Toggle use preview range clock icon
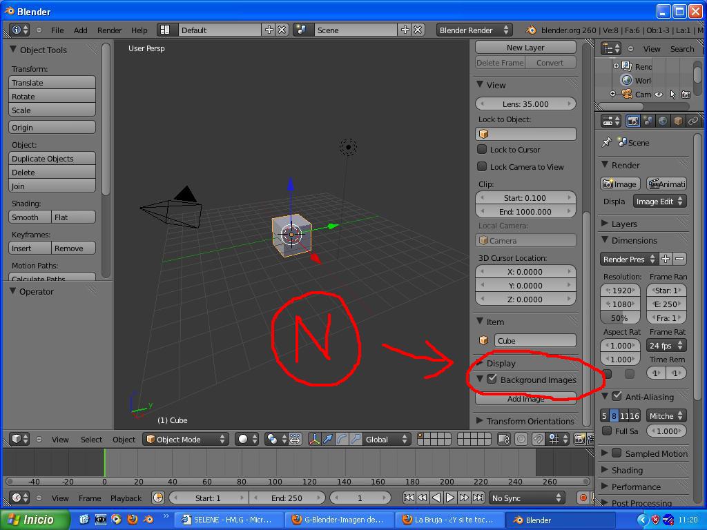Viewport: 707px width, 530px height. pyautogui.click(x=158, y=498)
